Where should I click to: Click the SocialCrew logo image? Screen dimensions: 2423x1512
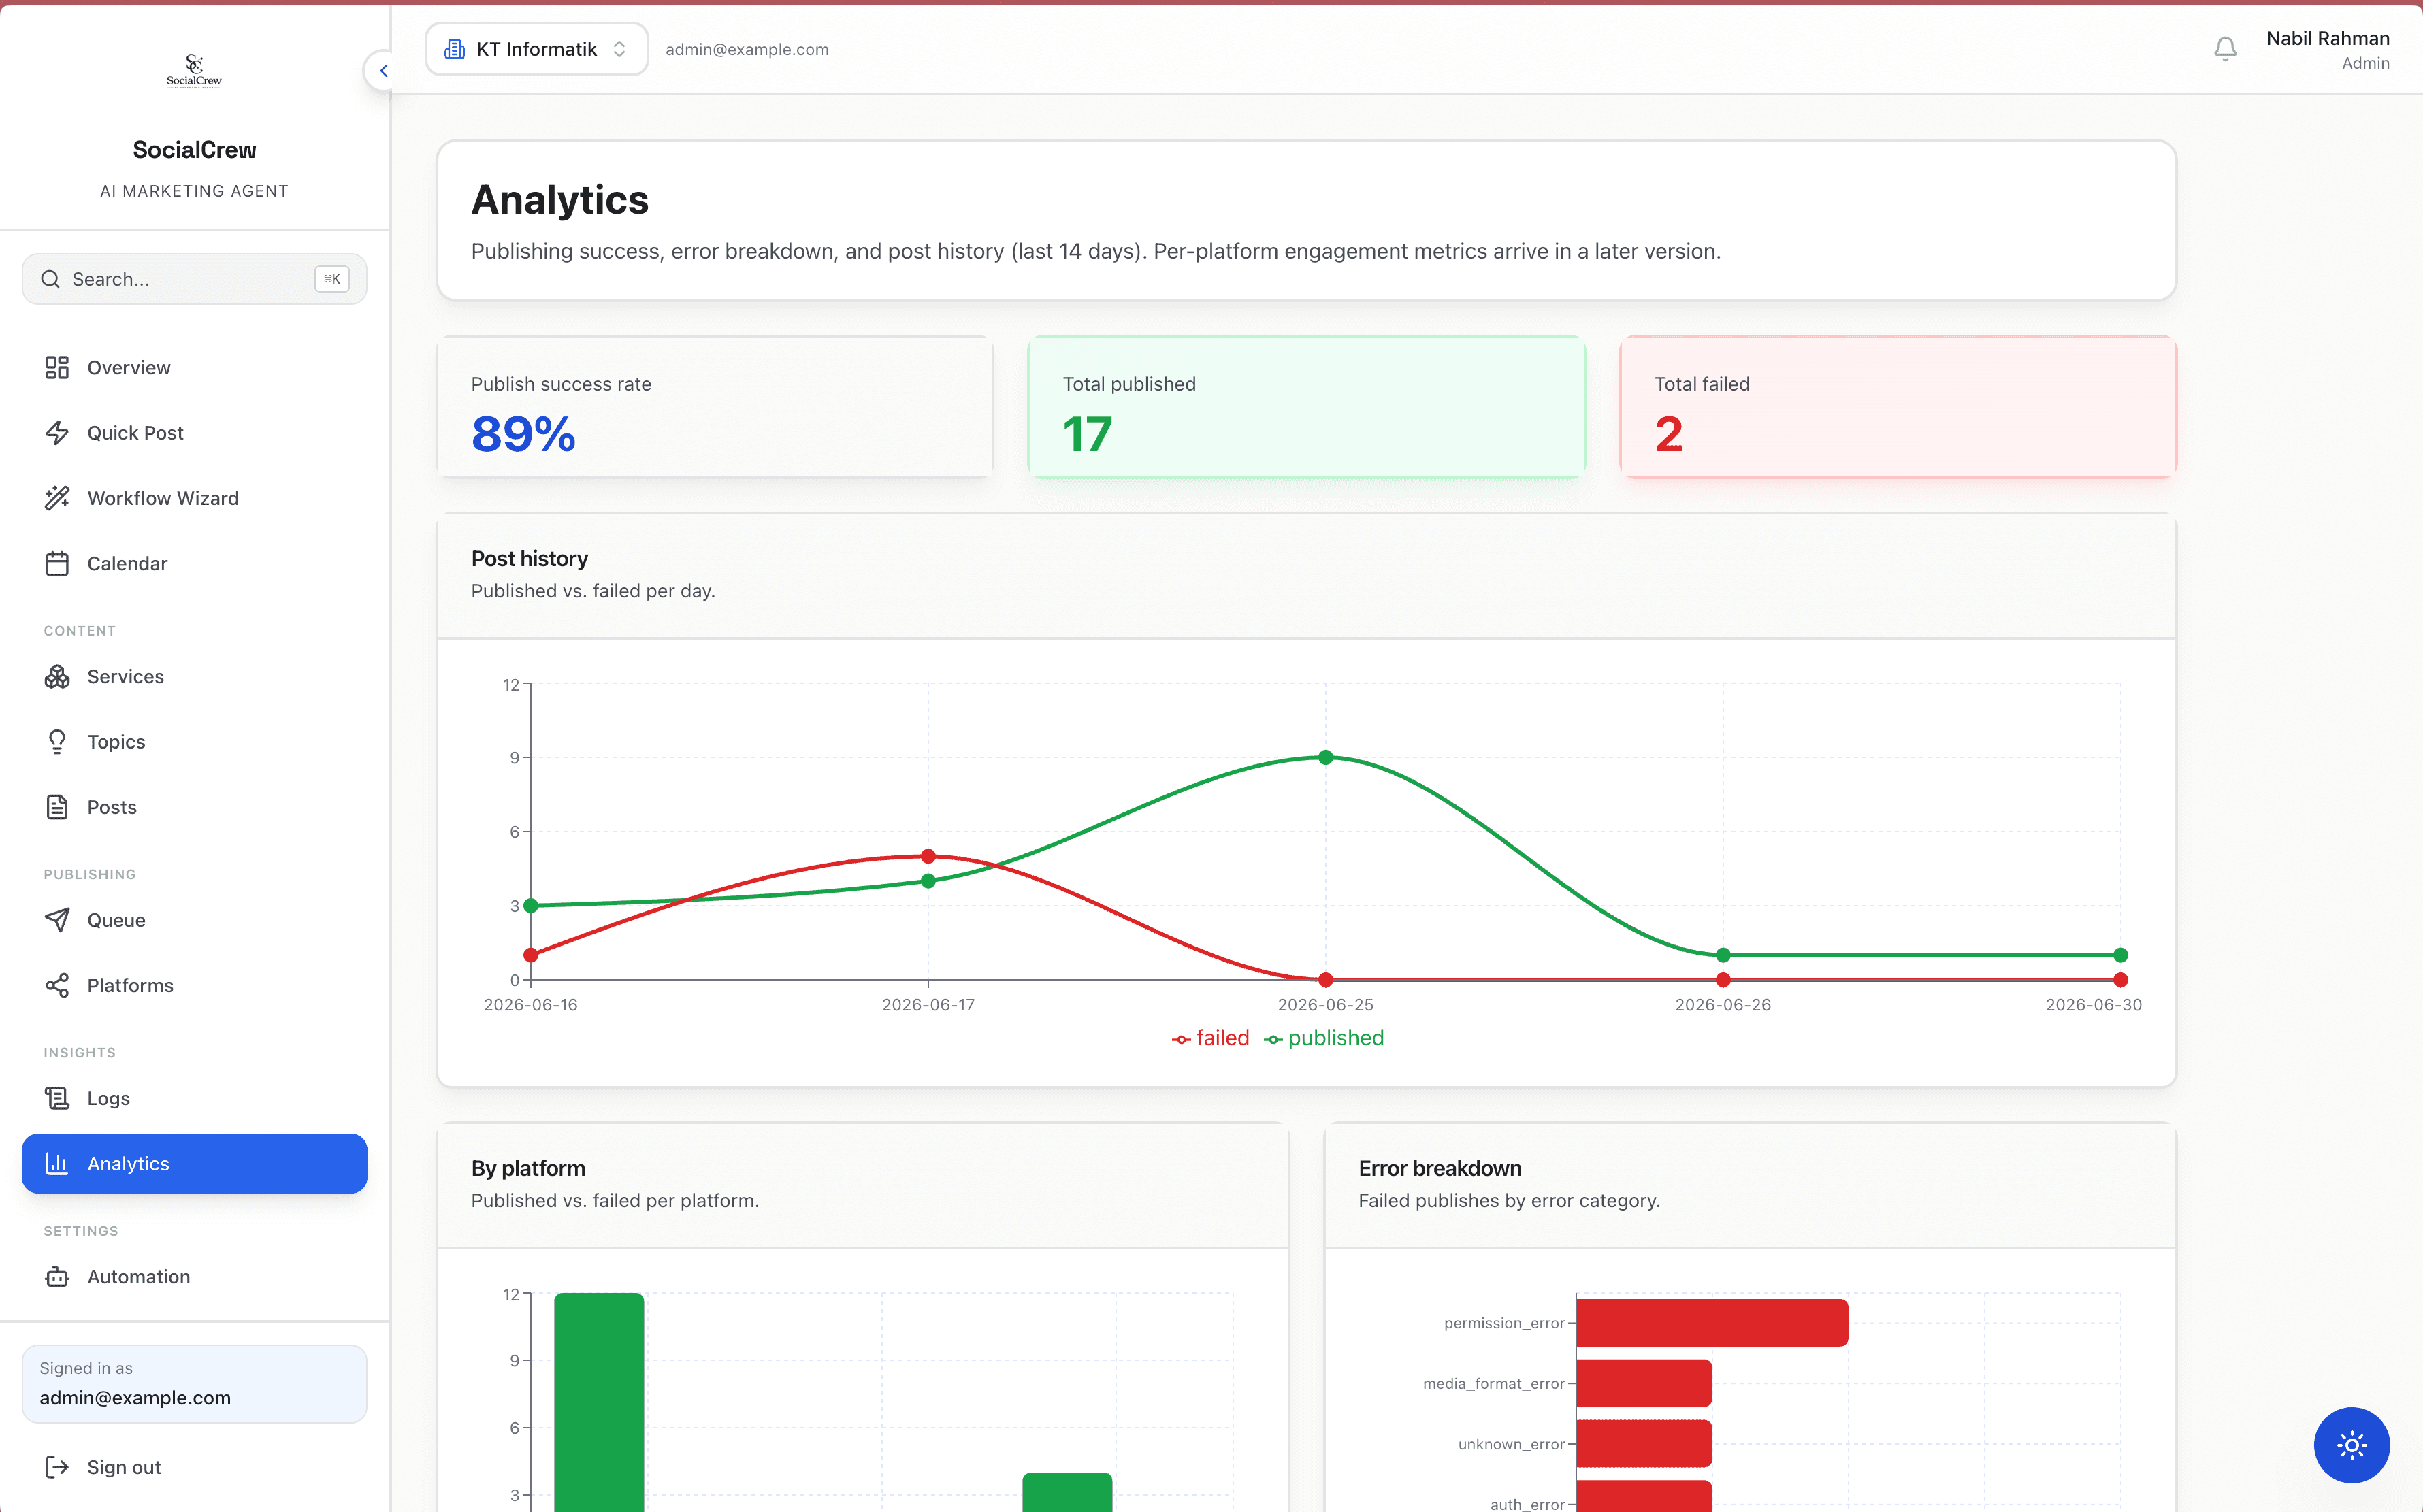click(x=194, y=71)
